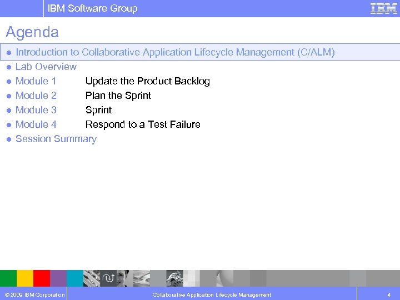
Task: Click the bullet beside Session Summary
Action: click(x=8, y=139)
